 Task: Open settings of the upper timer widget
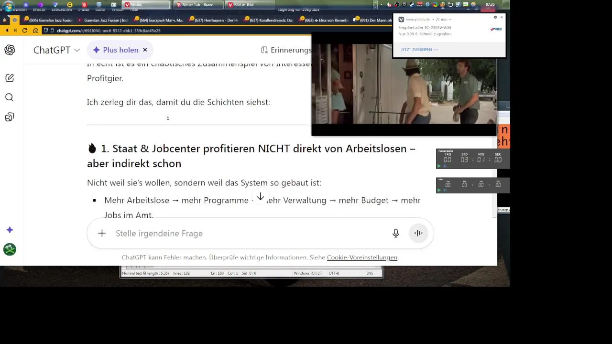pyautogui.click(x=445, y=166)
